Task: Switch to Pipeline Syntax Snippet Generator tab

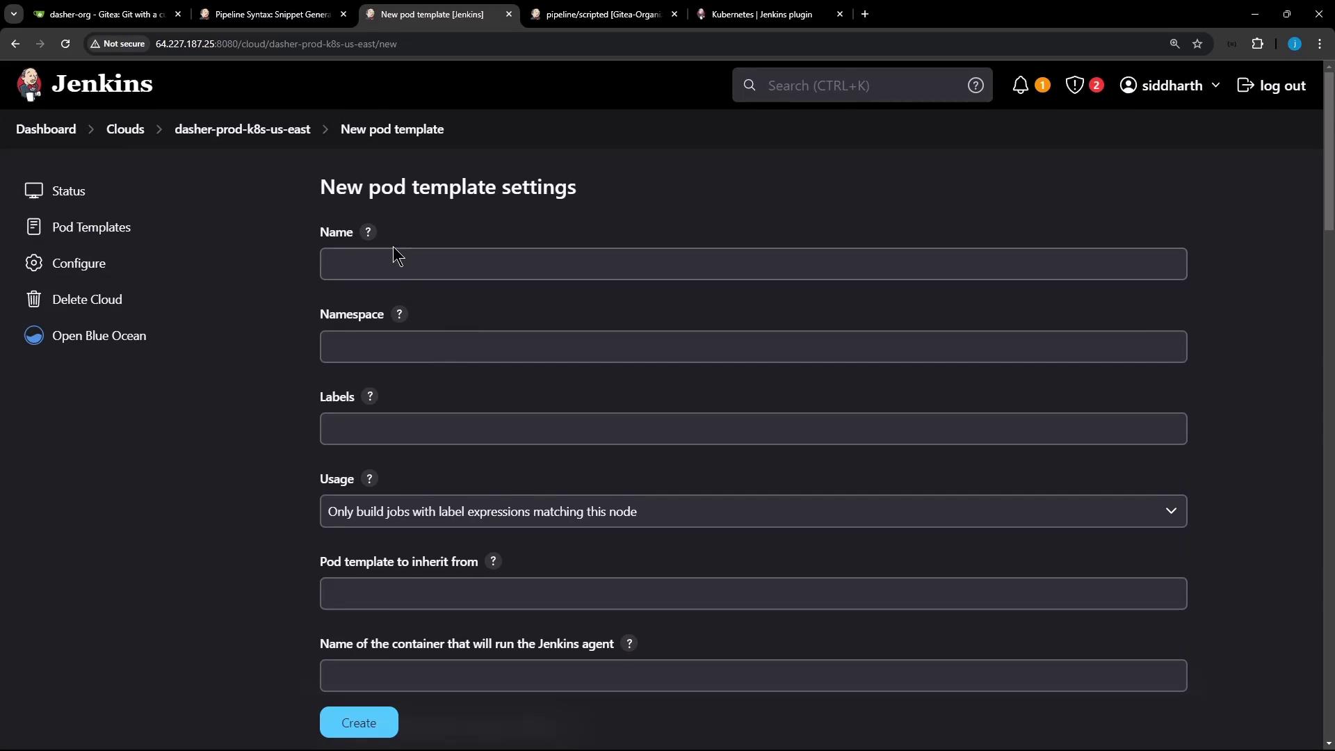Action: (x=272, y=14)
